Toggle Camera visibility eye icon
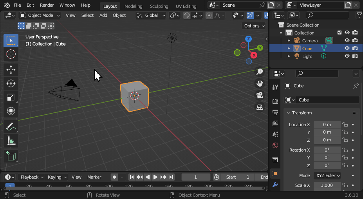 (x=347, y=40)
